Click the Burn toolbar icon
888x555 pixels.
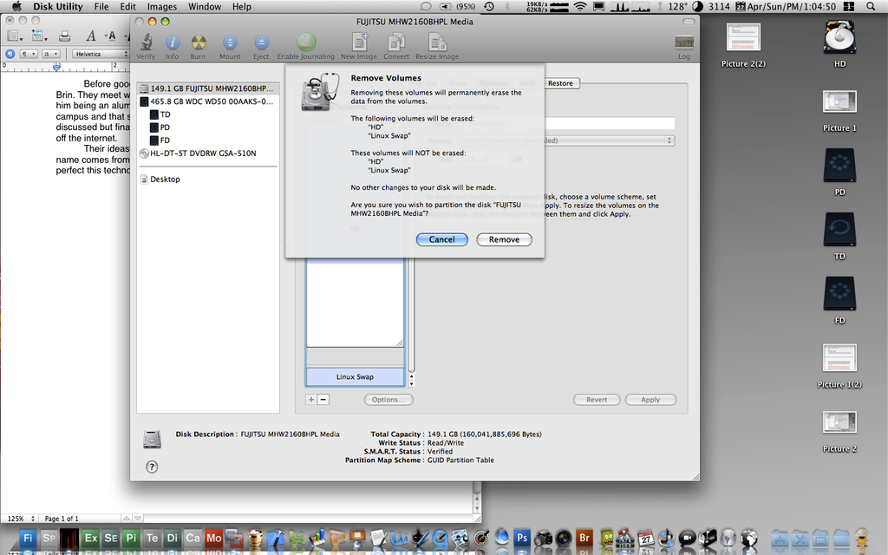199,42
